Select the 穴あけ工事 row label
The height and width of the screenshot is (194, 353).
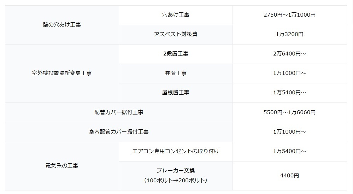(x=176, y=15)
